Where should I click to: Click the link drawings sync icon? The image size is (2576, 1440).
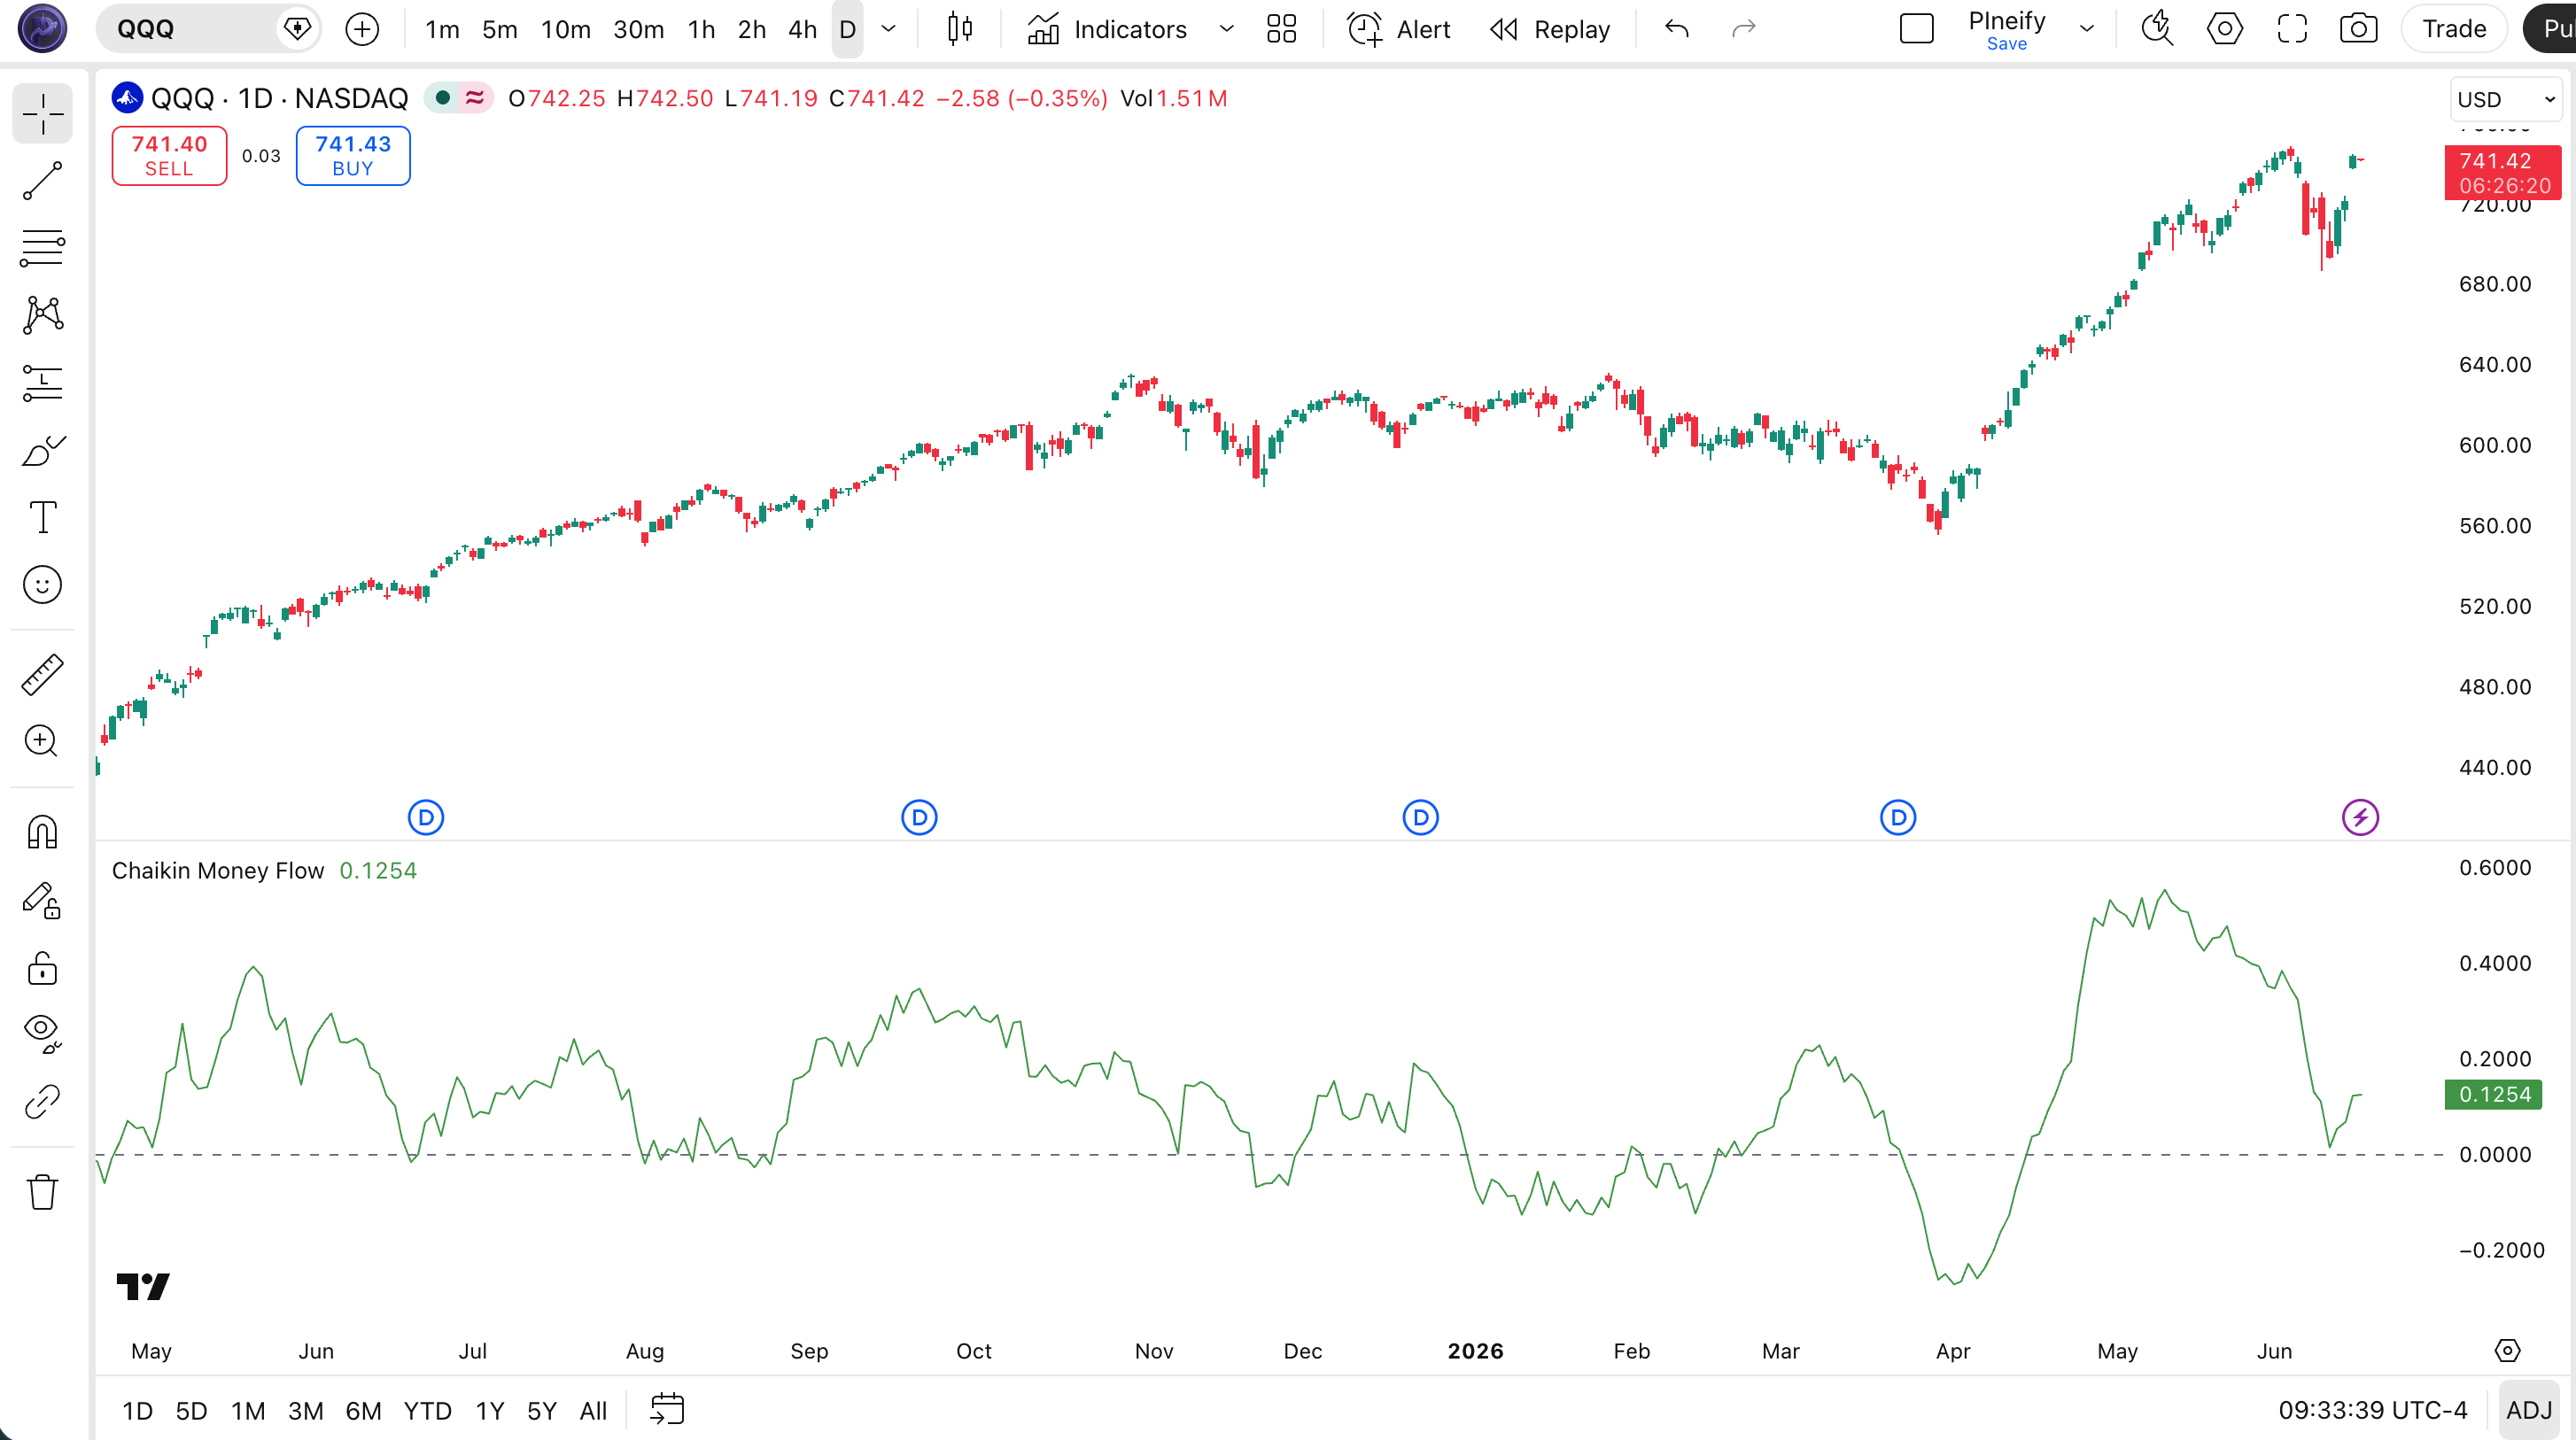coord(42,1102)
